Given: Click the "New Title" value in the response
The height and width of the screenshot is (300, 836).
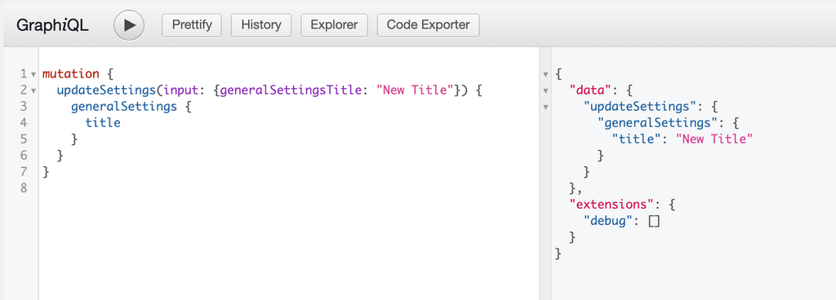Looking at the screenshot, I should 714,139.
